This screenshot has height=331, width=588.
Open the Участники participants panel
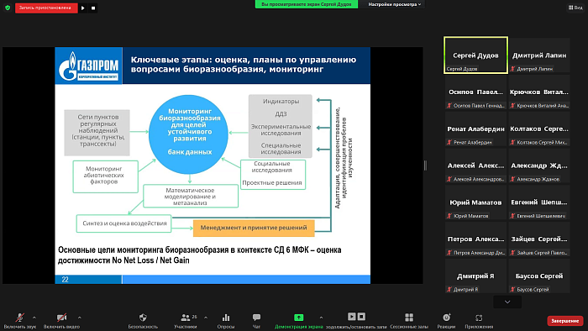pos(186,318)
